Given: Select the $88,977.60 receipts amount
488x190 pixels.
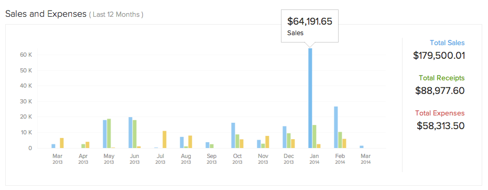Looking at the screenshot, I should point(440,91).
